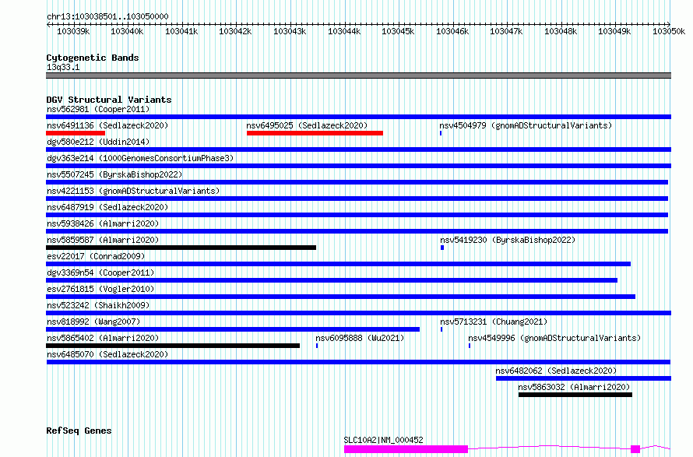Click the nsv562981 (Cooper2011) variant label
Image resolution: width=693 pixels, height=457 pixels.
point(98,109)
